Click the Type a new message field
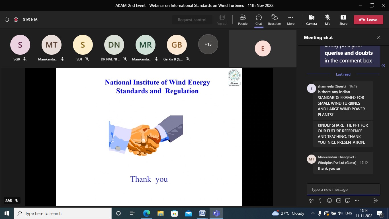Screen dimensions: 389x219 click(x=343, y=189)
